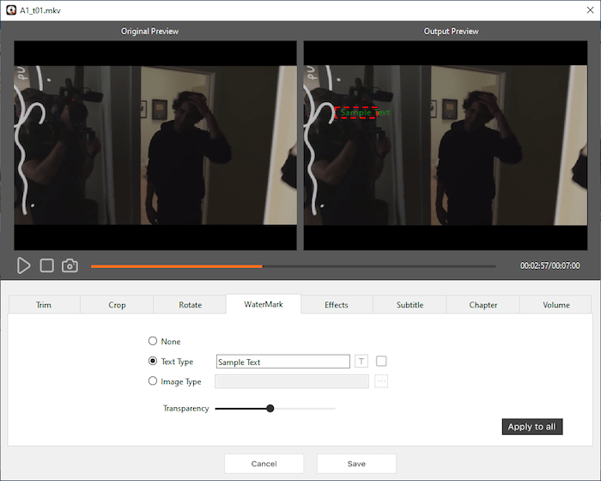Click the Sample Text input field
This screenshot has width=601, height=481.
(282, 362)
